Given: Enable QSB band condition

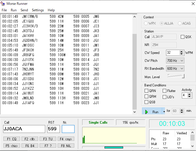Looking at the screenshot, I should pos(146,102).
